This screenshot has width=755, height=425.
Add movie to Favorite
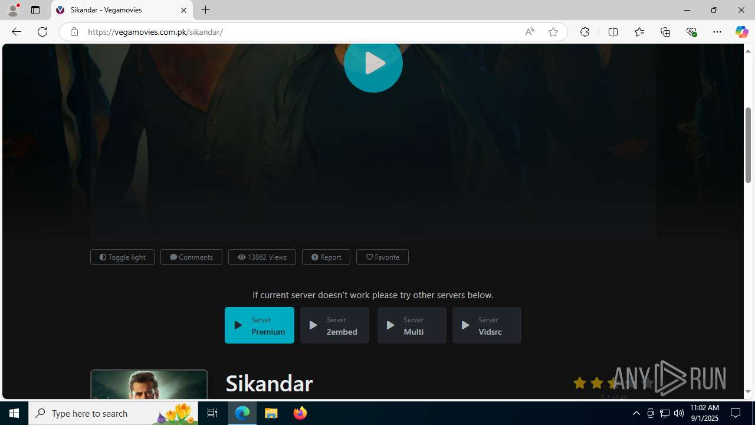(x=382, y=257)
